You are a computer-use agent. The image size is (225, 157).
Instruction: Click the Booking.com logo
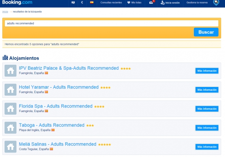pos(13,3)
